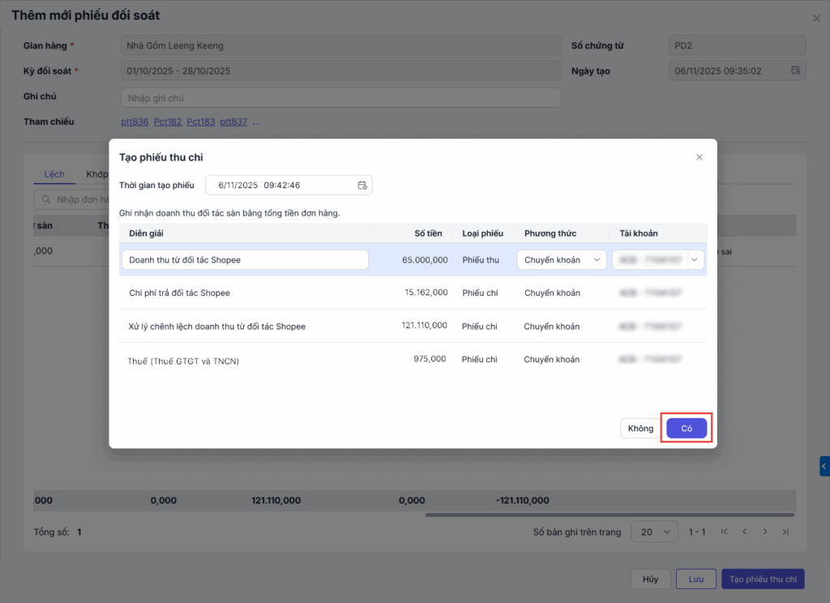Open reference link Pct182
This screenshot has height=603, width=830.
coord(168,122)
